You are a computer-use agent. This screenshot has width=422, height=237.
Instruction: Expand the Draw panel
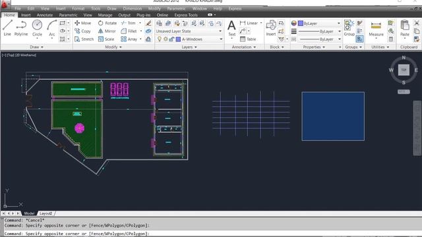click(36, 47)
